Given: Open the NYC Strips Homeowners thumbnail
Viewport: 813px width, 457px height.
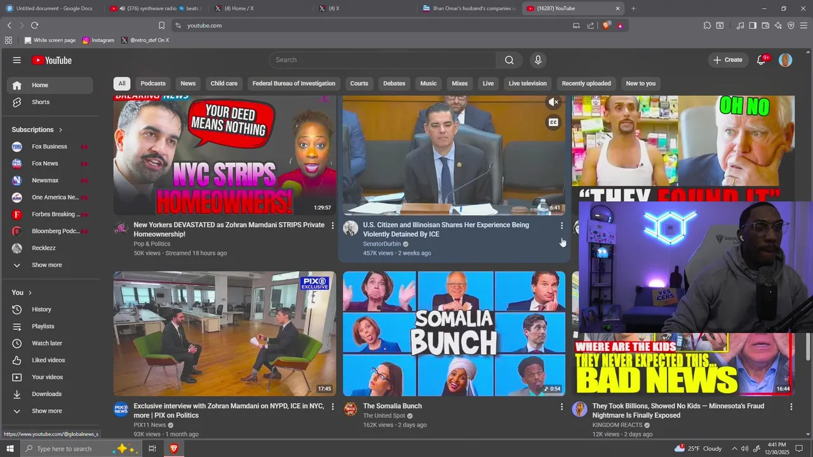Looking at the screenshot, I should click(225, 156).
